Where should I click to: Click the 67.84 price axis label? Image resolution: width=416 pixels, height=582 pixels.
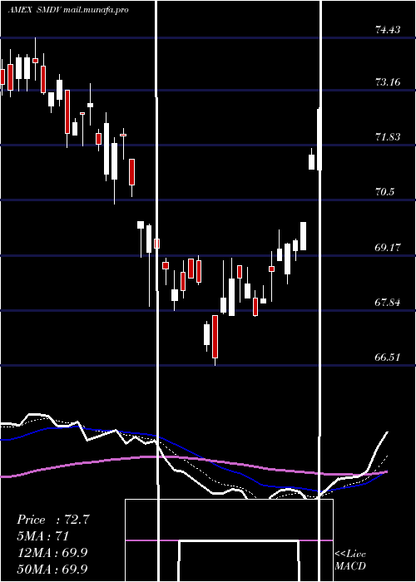(x=388, y=303)
